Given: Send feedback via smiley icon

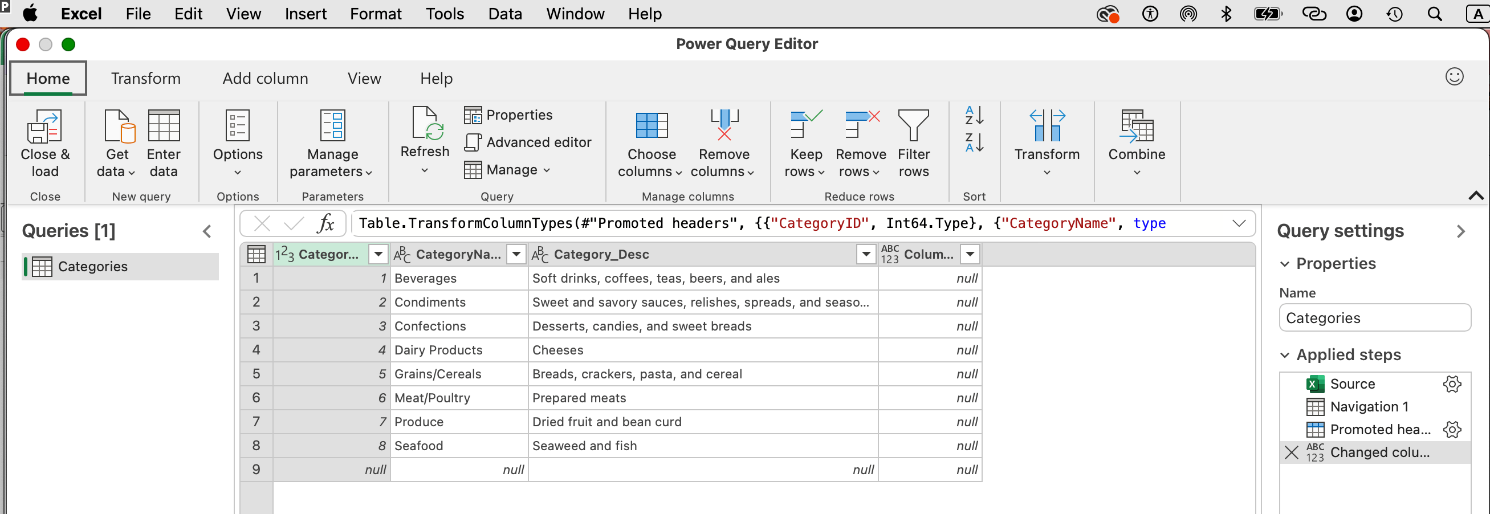Looking at the screenshot, I should (1454, 76).
